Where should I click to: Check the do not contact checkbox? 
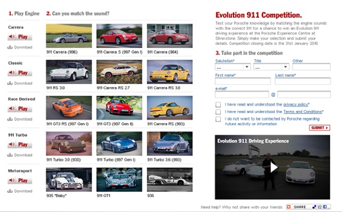click(218, 119)
